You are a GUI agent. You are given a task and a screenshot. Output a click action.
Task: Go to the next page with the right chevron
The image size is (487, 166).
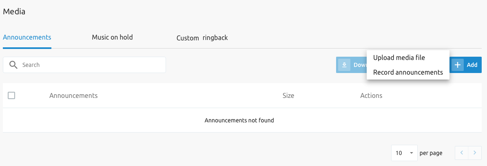(x=475, y=153)
